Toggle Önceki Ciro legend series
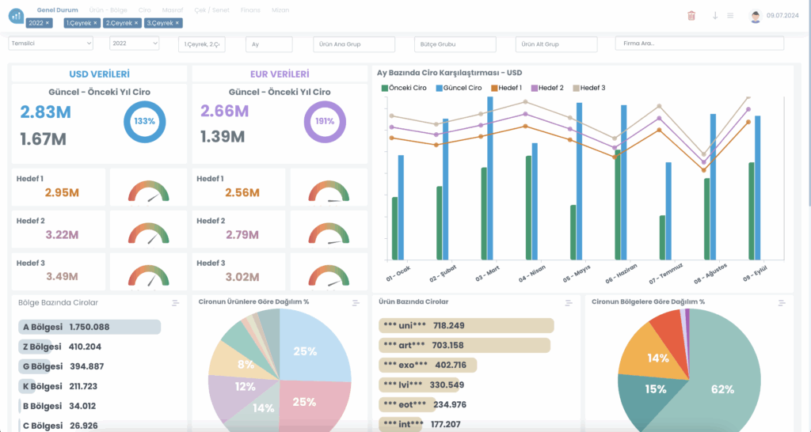This screenshot has width=811, height=432. tap(406, 88)
